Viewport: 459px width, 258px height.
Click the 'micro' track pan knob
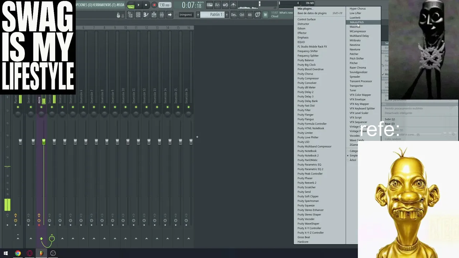pos(41,114)
